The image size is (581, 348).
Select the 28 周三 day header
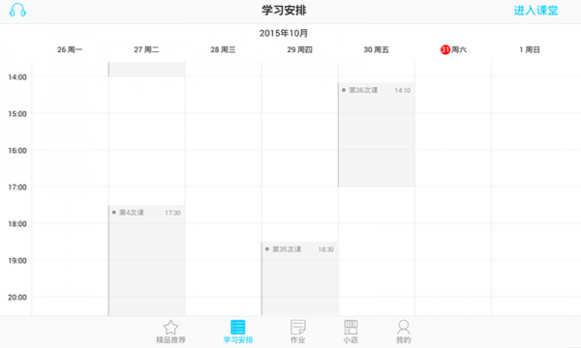pos(223,49)
